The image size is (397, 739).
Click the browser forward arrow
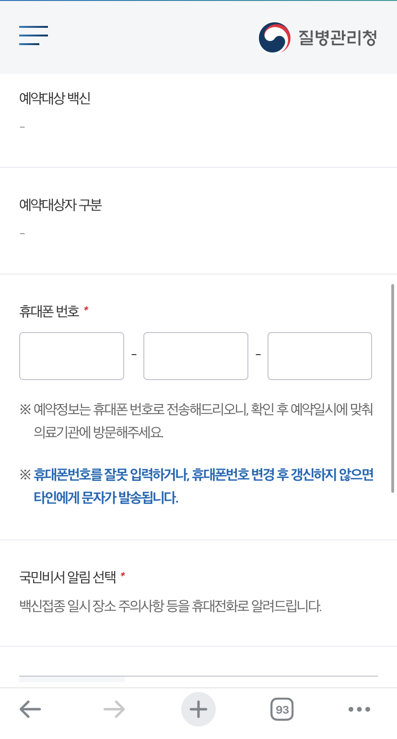click(x=114, y=709)
